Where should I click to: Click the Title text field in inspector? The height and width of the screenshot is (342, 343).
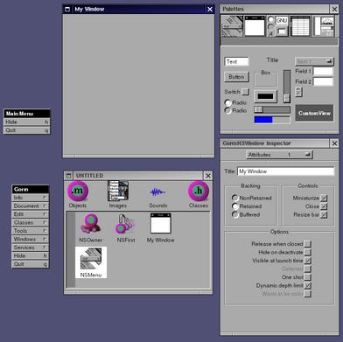point(286,171)
